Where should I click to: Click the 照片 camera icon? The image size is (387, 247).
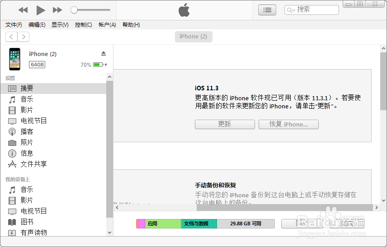click(x=12, y=143)
